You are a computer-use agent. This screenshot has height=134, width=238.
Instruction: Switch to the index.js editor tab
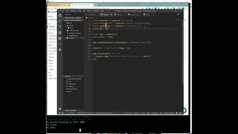tap(119, 15)
